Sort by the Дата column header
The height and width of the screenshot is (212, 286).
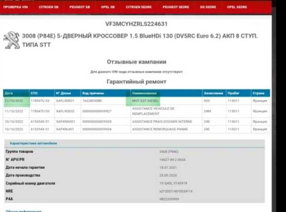(16, 94)
